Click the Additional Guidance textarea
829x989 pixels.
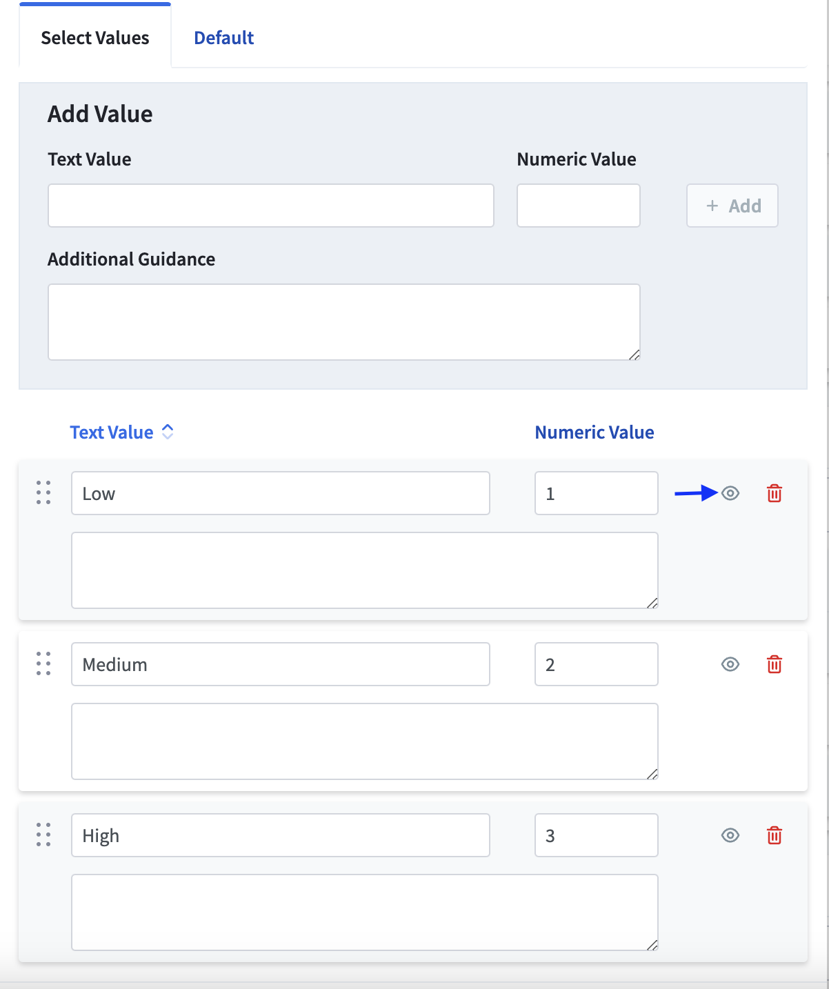pyautogui.click(x=344, y=322)
